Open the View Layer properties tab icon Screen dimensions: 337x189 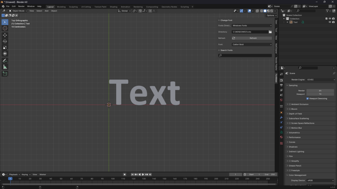tap(281, 90)
